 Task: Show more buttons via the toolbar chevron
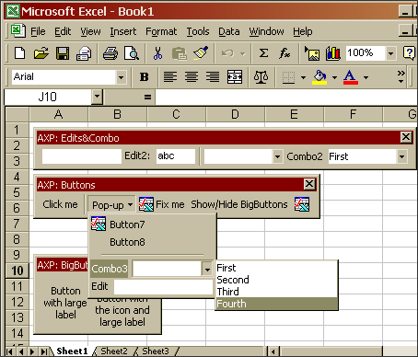coord(401,76)
